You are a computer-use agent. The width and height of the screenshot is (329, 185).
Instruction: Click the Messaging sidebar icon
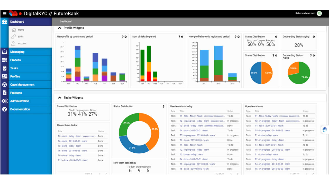tap(4, 52)
